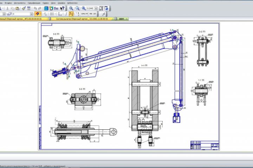Open the Окно menu
This screenshot has width=253, height=168.
pos(53,3)
